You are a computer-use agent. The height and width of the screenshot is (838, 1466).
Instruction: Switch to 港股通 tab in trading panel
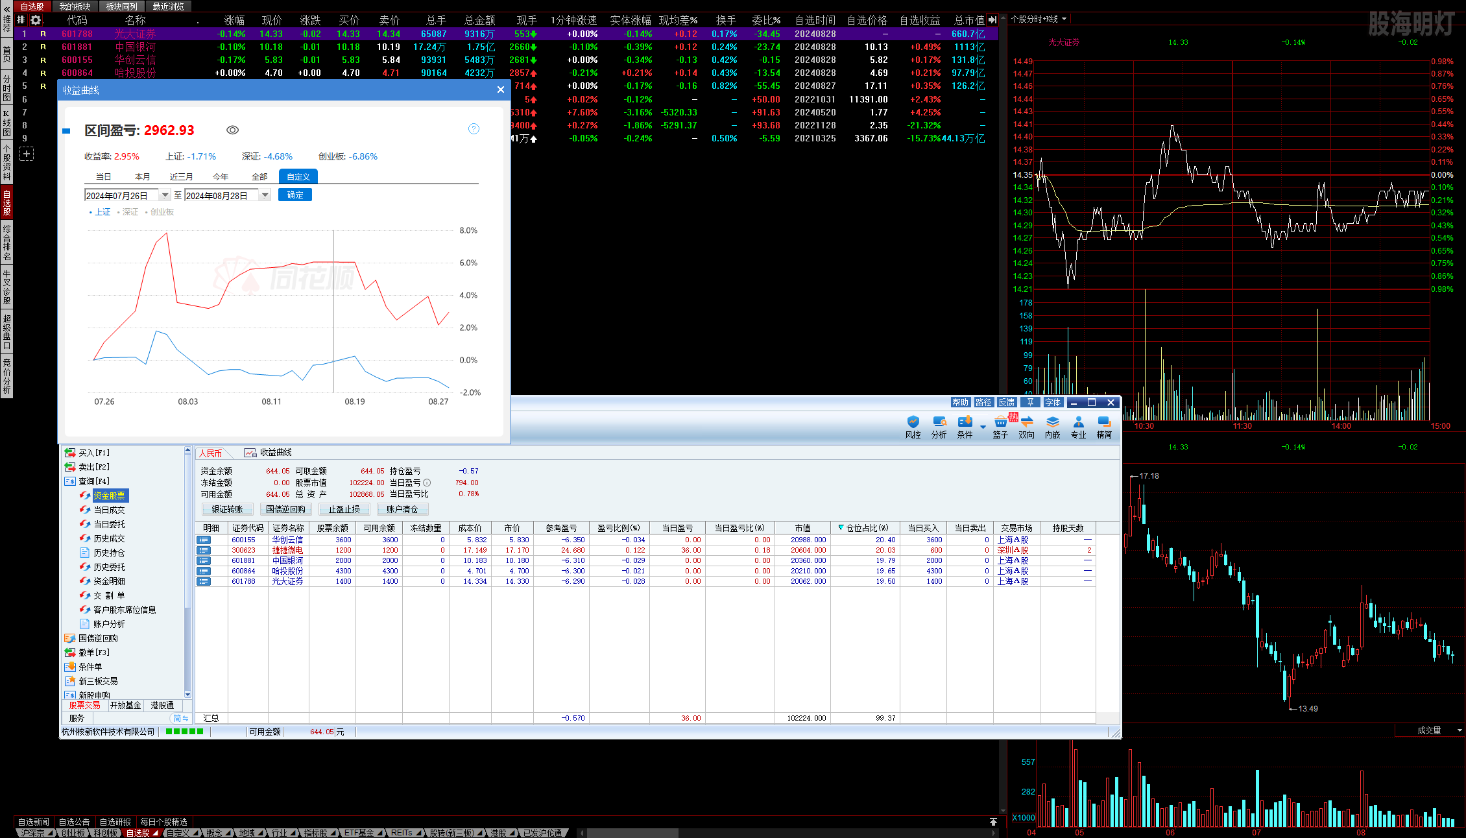click(162, 705)
